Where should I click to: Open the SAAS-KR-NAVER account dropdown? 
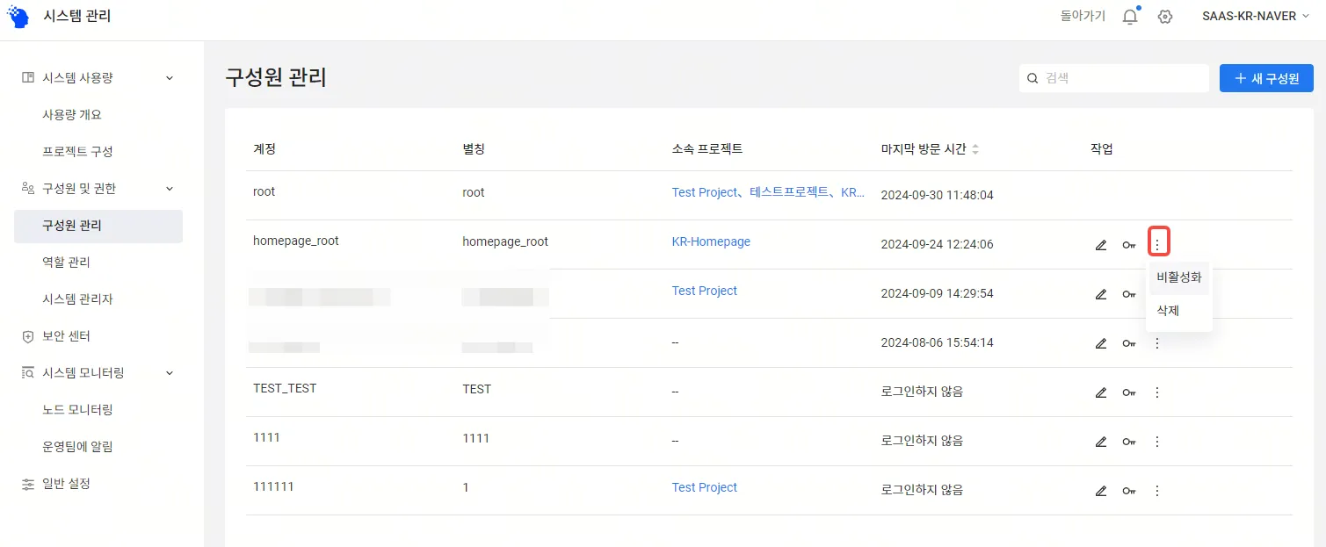click(x=1255, y=16)
